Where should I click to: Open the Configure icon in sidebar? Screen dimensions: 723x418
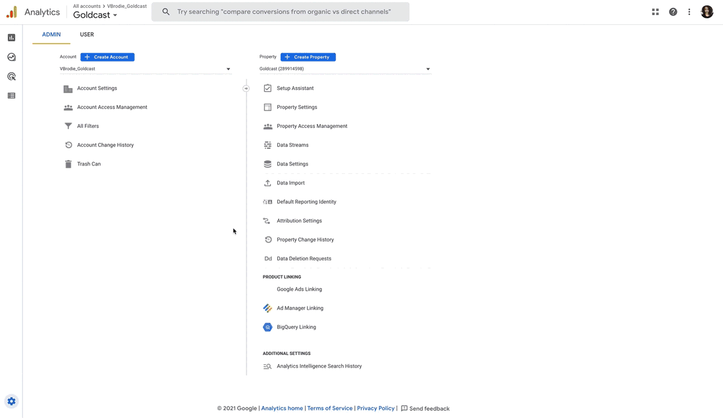[12, 96]
